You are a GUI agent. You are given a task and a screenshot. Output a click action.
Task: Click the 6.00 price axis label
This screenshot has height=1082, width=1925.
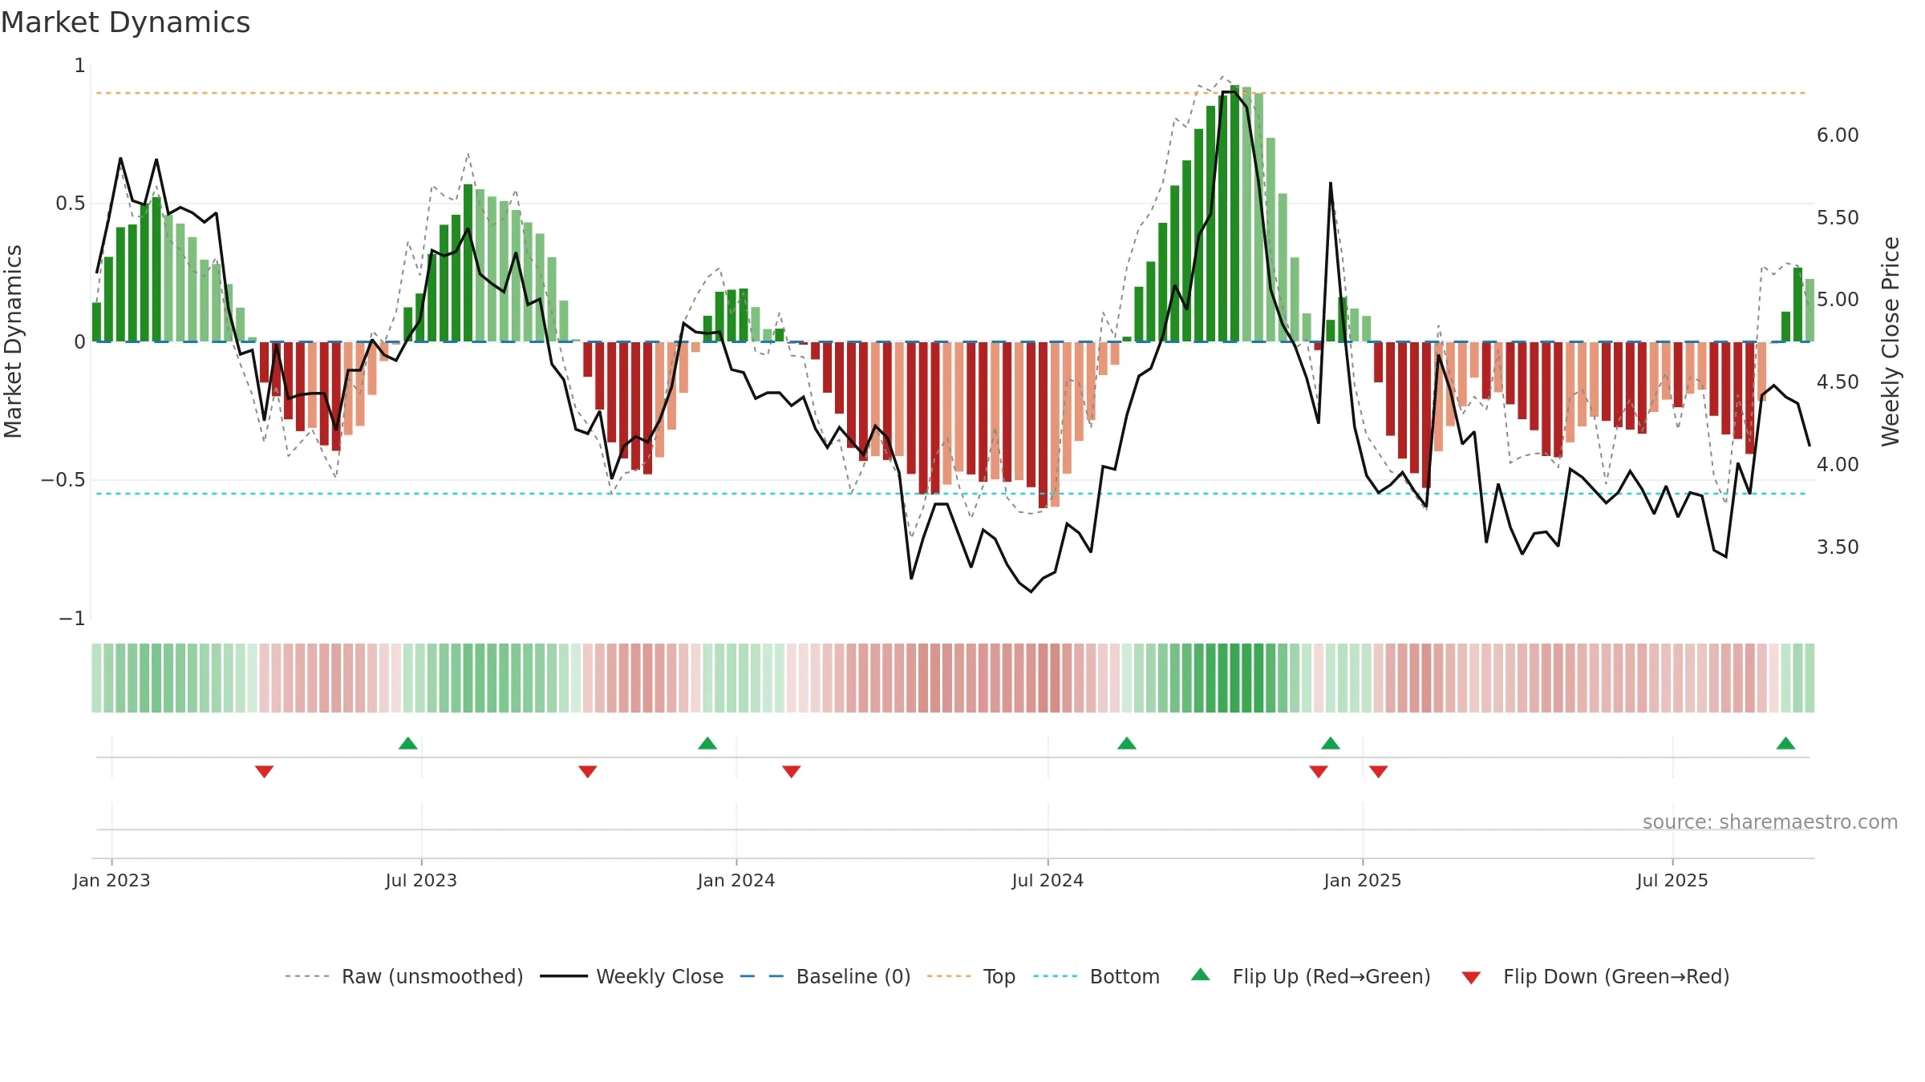[x=1838, y=135]
